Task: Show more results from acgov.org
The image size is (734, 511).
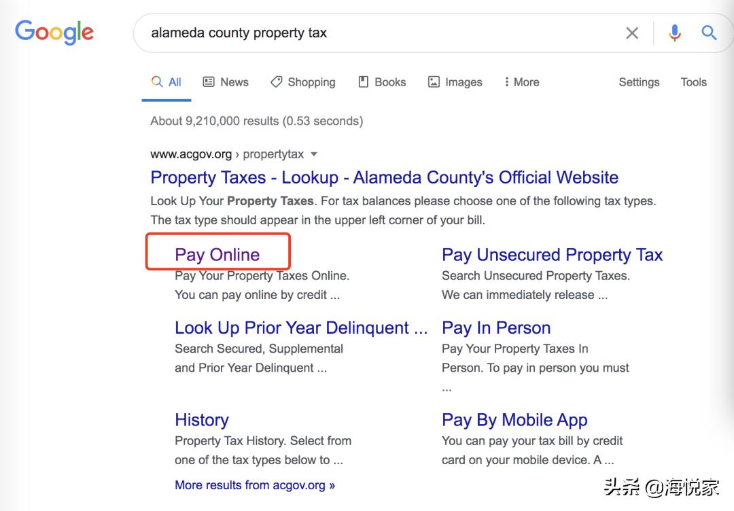Action: click(255, 485)
